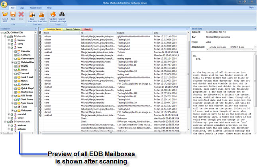
Task: Expand the Deleted Items folder node
Action: 12,62
